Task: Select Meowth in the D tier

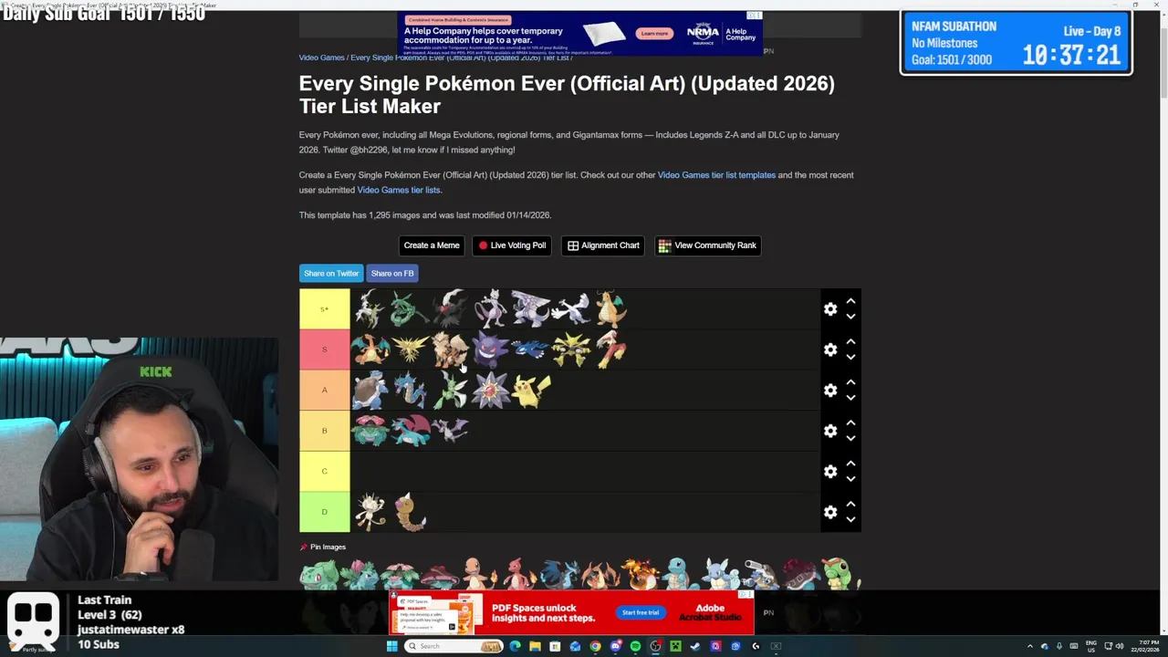Action: point(370,512)
